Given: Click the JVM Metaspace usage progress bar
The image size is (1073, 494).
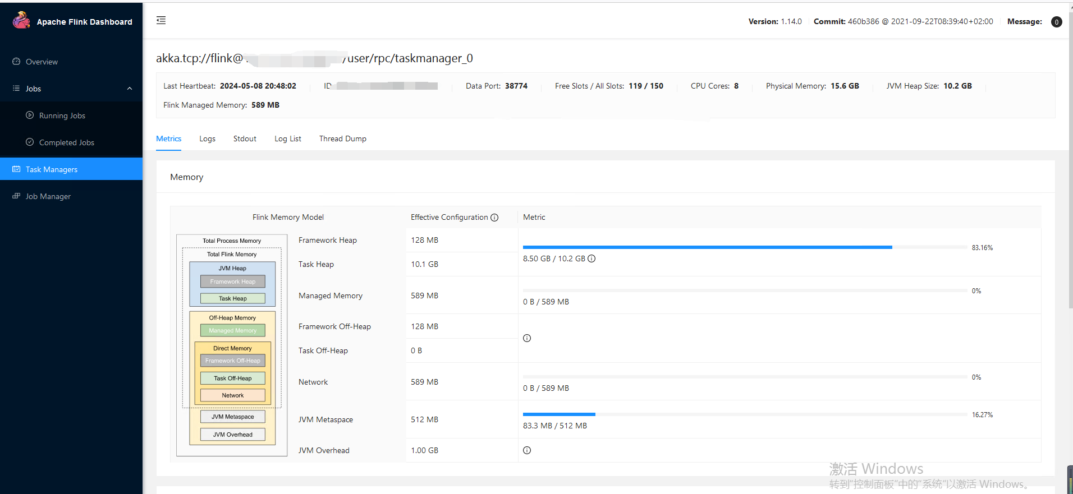Looking at the screenshot, I should click(x=744, y=414).
